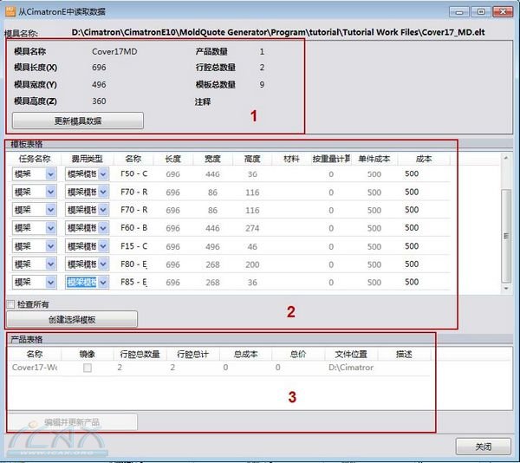Click the app icon in the title bar
The image size is (520, 463).
click(10, 11)
